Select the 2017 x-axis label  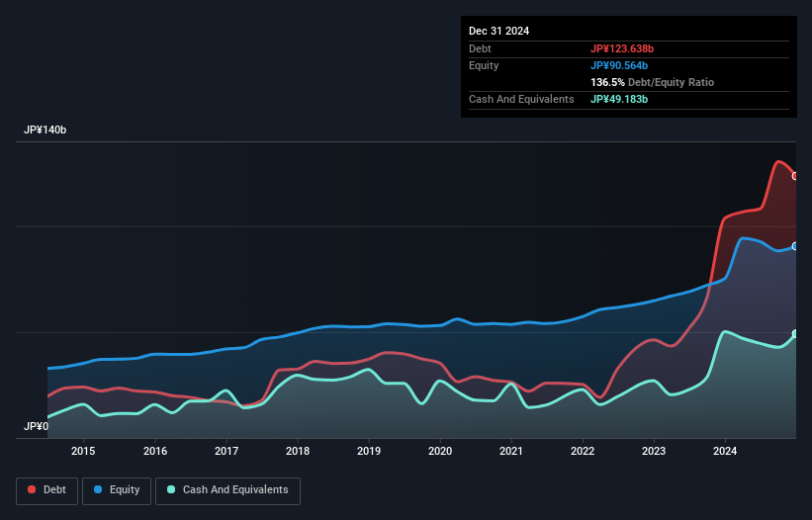click(x=226, y=451)
